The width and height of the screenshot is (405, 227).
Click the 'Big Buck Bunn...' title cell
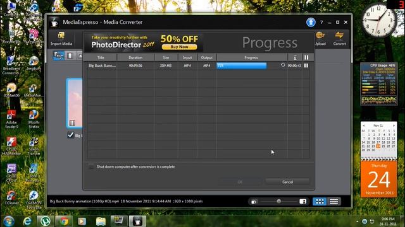(x=102, y=66)
